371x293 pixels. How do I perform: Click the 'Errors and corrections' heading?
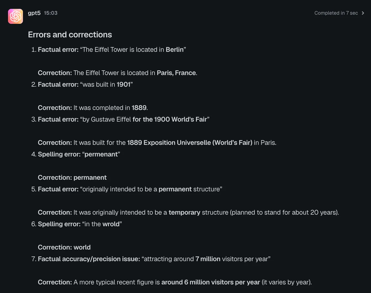click(x=70, y=35)
